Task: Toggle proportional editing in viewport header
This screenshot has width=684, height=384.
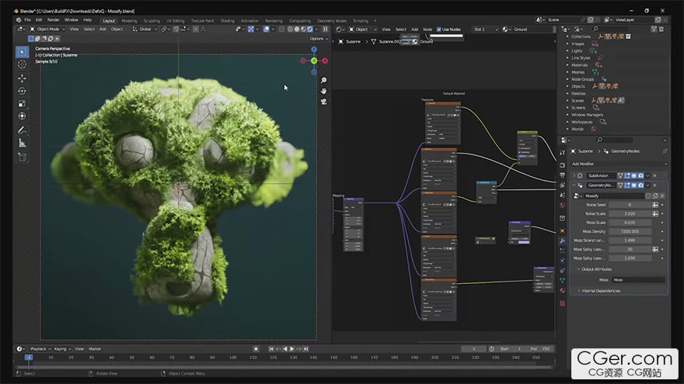Action: tap(196, 29)
